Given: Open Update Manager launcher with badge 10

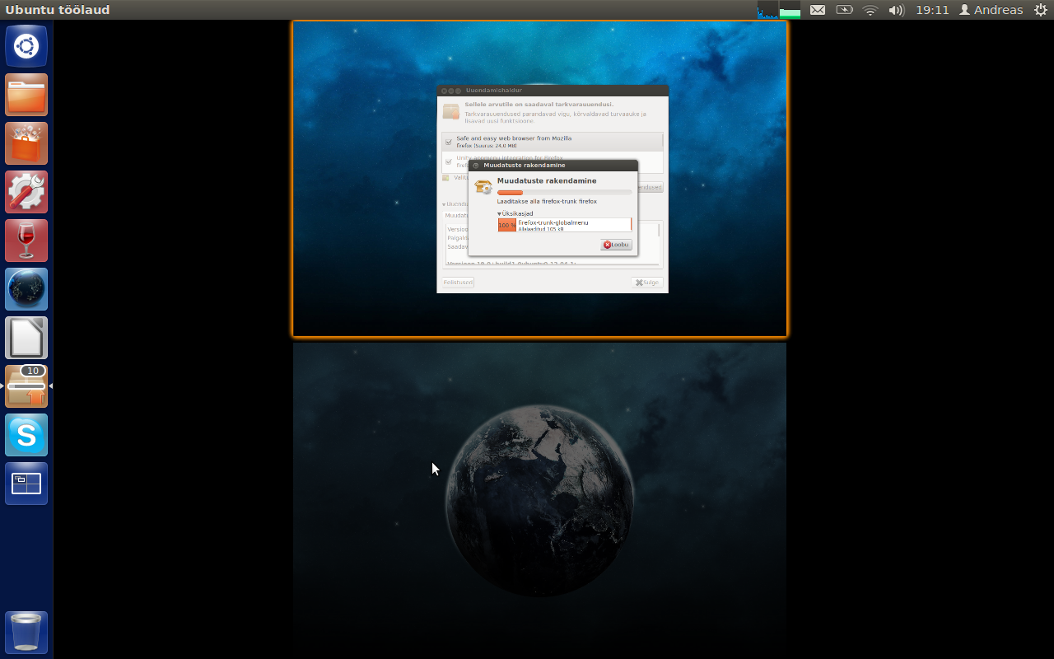Looking at the screenshot, I should (x=26, y=386).
